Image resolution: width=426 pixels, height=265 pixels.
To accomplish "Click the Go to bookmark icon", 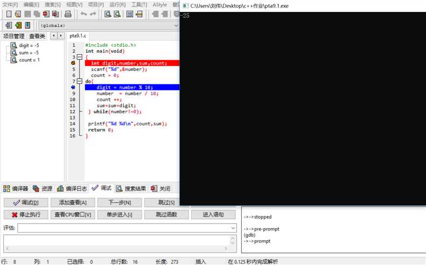I will click(x=27, y=25).
